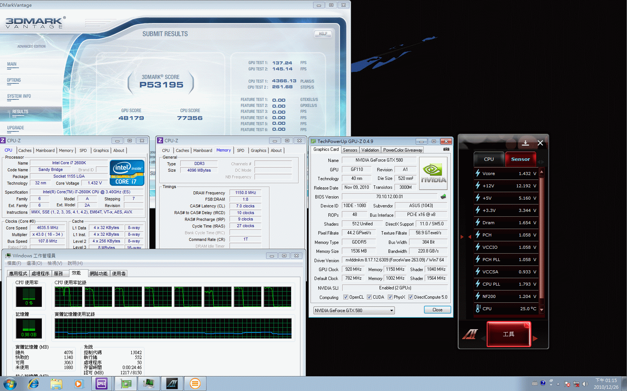Image resolution: width=627 pixels, height=391 pixels.
Task: Click CPU usage history first graph
Action: click(x=69, y=297)
